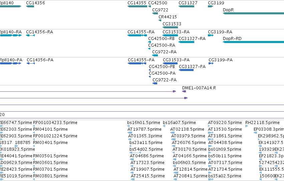Viewport: 284px width, 181px height.
Task: Select the AT04438.5prime EST label
Action: [225, 143]
